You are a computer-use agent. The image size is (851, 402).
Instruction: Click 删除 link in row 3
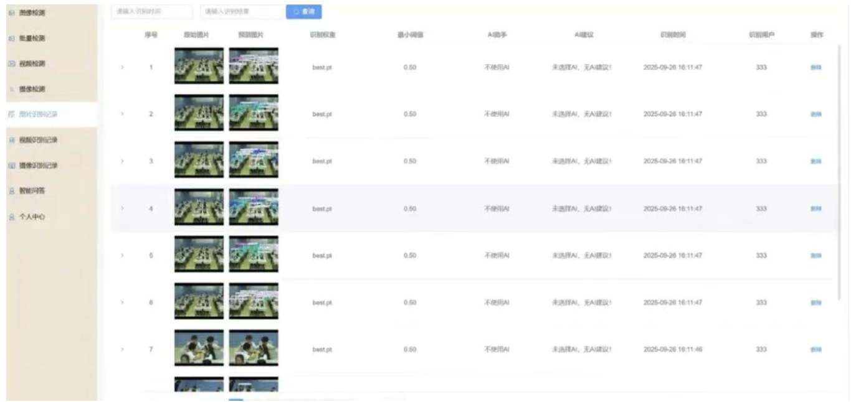[815, 161]
